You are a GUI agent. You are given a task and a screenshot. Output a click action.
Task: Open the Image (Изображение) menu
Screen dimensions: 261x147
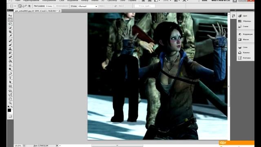pyautogui.click(x=49, y=1)
